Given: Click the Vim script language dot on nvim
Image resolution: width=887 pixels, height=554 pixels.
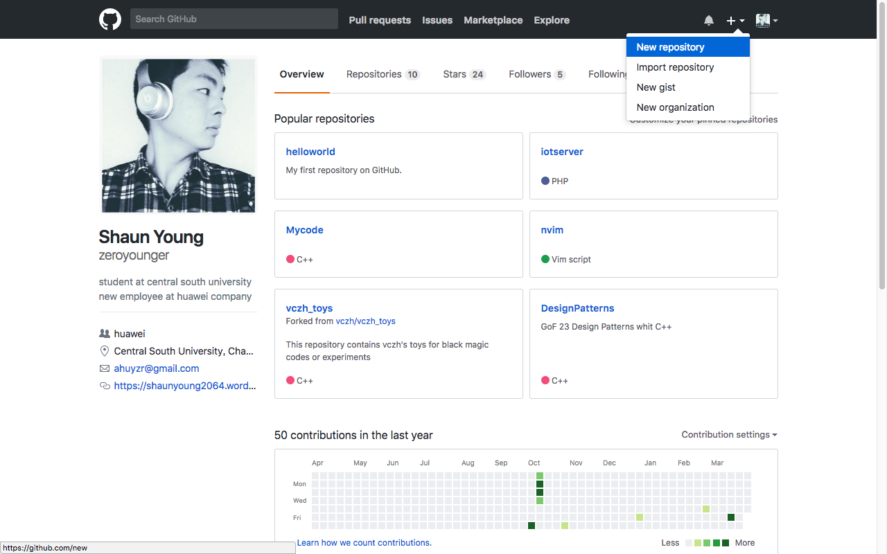Looking at the screenshot, I should point(545,259).
